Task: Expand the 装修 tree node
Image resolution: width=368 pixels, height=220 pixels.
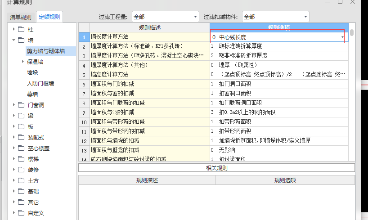Action: point(13,170)
